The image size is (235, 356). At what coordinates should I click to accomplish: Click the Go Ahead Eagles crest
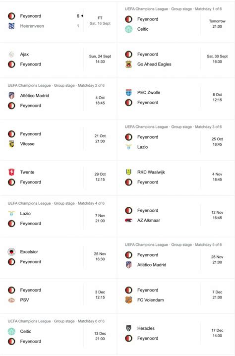[128, 64]
